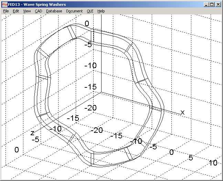Open the Document menu
223x181 pixels.
click(x=74, y=11)
